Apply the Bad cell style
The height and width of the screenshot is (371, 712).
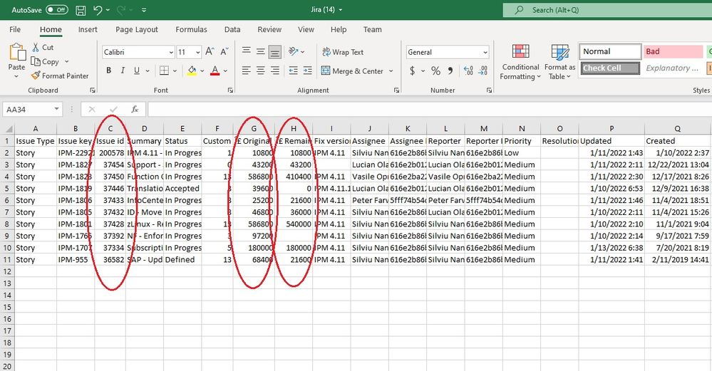[674, 51]
